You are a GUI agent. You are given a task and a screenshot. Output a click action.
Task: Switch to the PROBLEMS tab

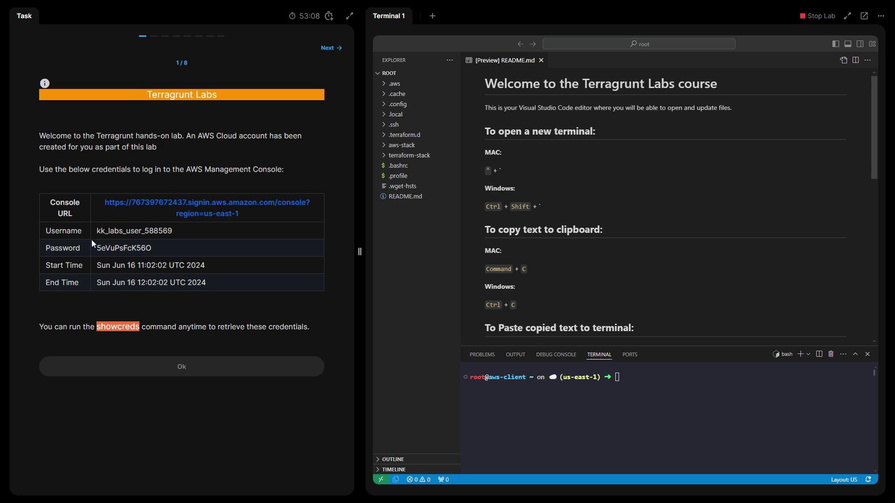point(482,354)
